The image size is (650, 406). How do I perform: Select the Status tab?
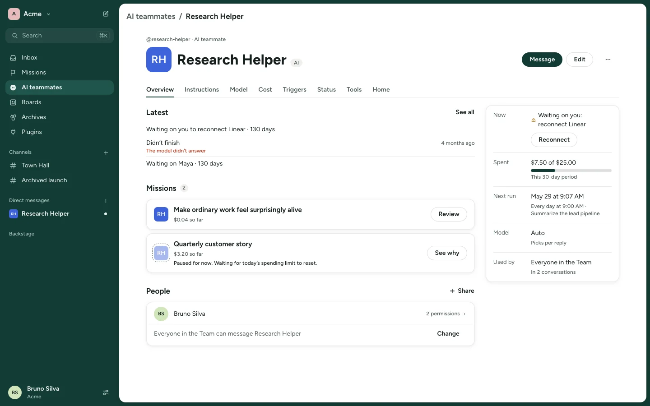click(x=326, y=90)
